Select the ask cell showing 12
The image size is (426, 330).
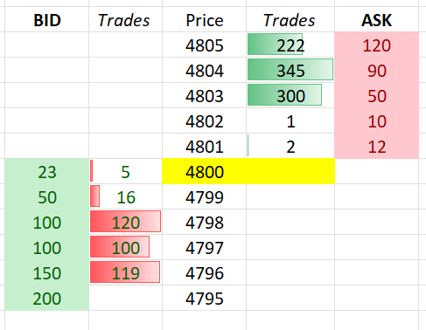[376, 146]
